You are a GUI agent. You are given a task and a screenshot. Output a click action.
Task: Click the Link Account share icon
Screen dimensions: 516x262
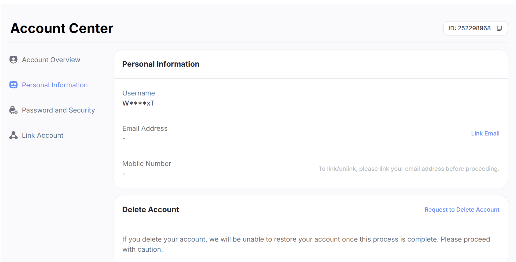[13, 135]
